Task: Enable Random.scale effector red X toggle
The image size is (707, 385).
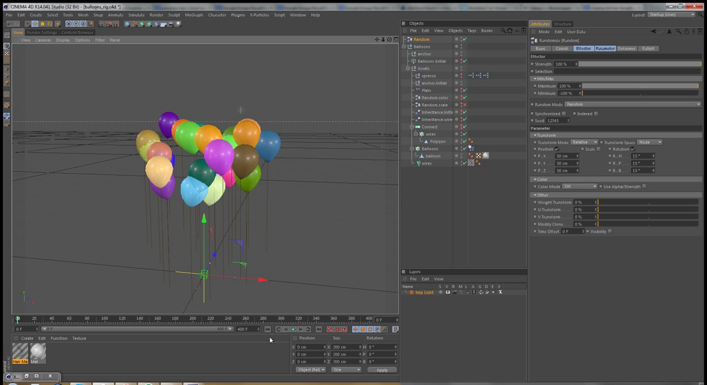Action: (465, 105)
